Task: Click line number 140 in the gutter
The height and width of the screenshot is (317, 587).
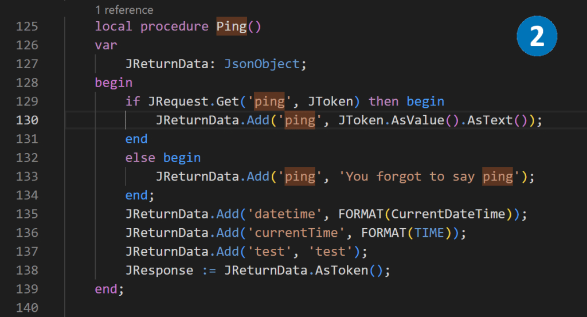Action: click(x=28, y=308)
